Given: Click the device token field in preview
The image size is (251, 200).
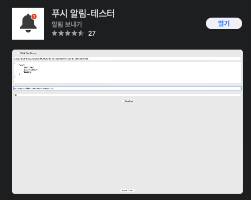Looking at the screenshot, I should [x=127, y=58].
